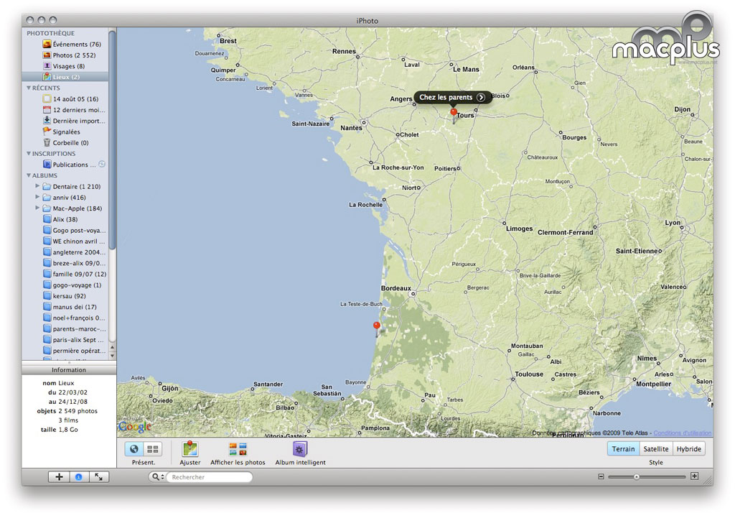Image resolution: width=735 pixels, height=516 pixels.
Task: Select the angleterre 2004 album
Action: click(74, 252)
